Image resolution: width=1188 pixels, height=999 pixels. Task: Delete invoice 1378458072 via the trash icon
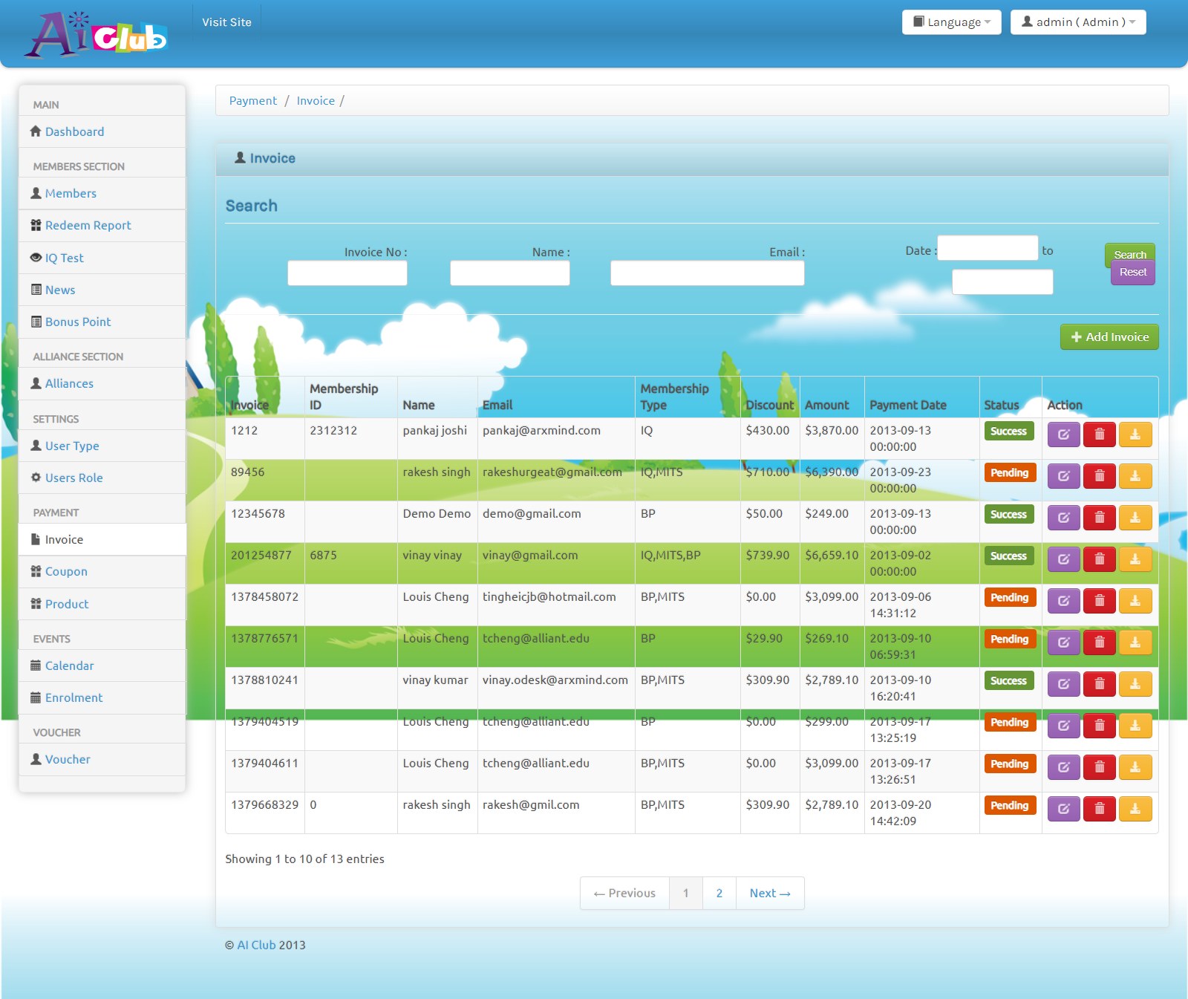tap(1100, 601)
